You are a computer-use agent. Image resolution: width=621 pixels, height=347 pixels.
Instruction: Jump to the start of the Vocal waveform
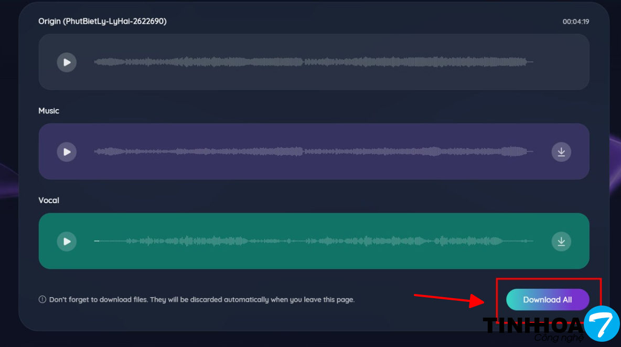point(95,241)
